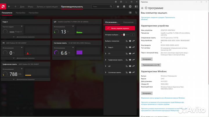The height and width of the screenshot is (117, 209).
Task: Click the home icon in the Параметры window
Action: [x=142, y=8]
